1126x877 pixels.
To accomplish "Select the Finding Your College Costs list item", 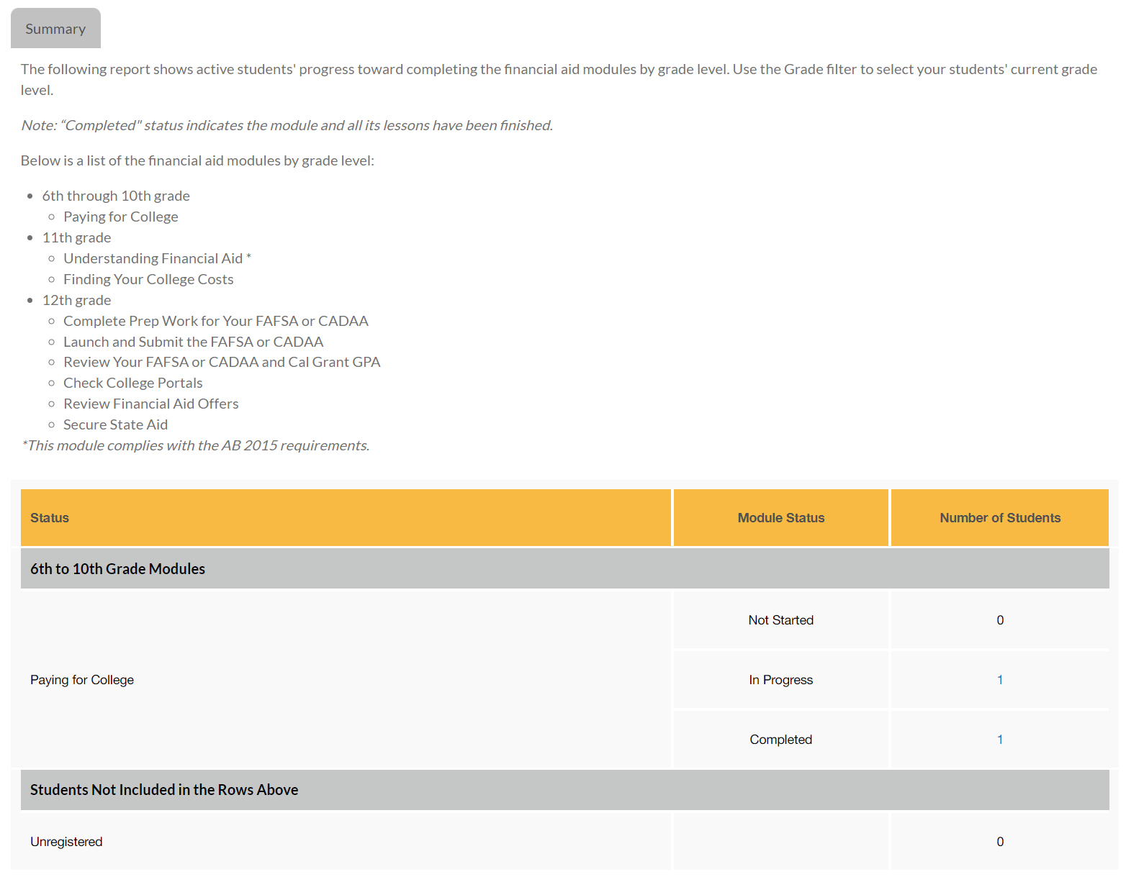I will [148, 279].
